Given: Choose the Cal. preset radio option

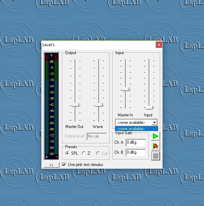Looking at the screenshot, I should click(x=98, y=153).
